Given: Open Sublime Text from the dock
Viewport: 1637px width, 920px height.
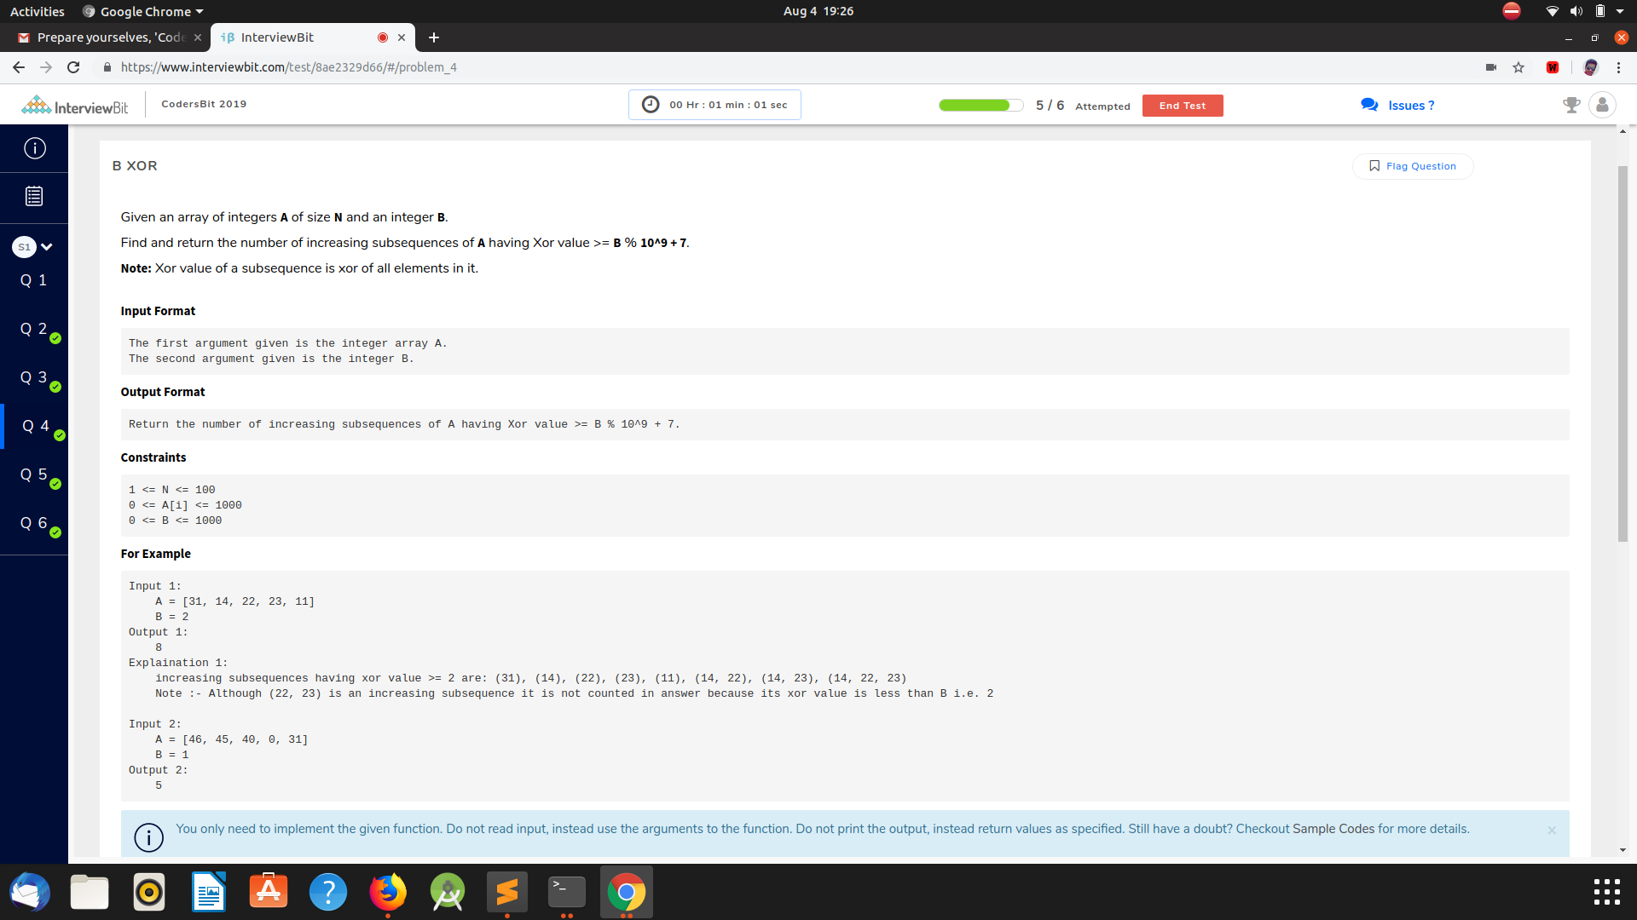Looking at the screenshot, I should (506, 892).
